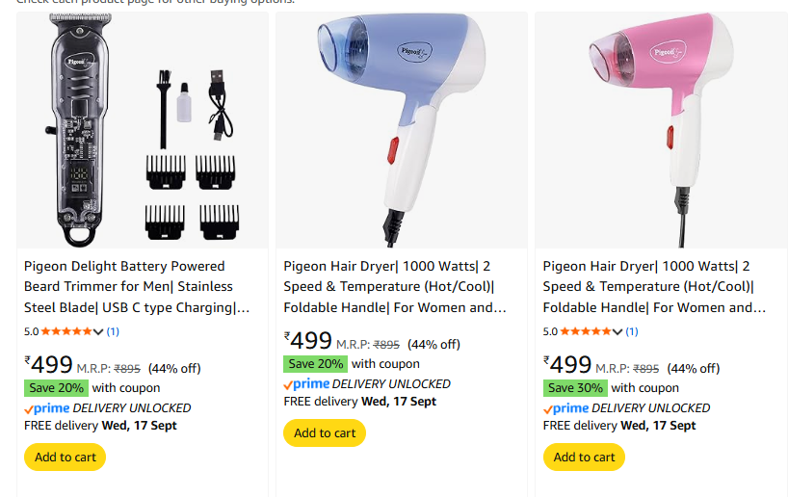The image size is (788, 497).
Task: Add the blue hair dryer to cart
Action: 325,432
